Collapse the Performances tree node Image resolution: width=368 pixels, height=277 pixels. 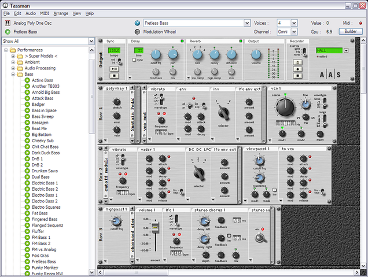pos(6,50)
